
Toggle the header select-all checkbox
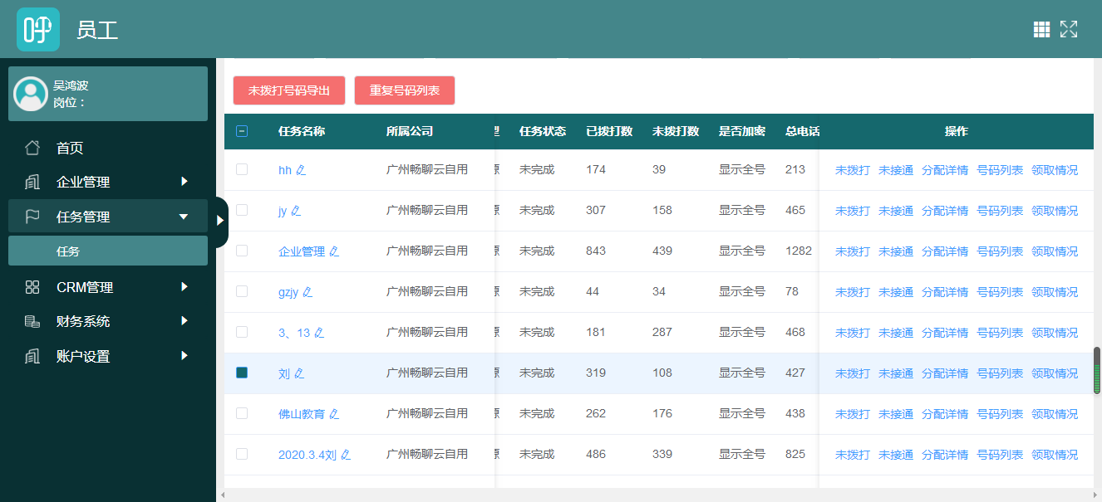242,131
